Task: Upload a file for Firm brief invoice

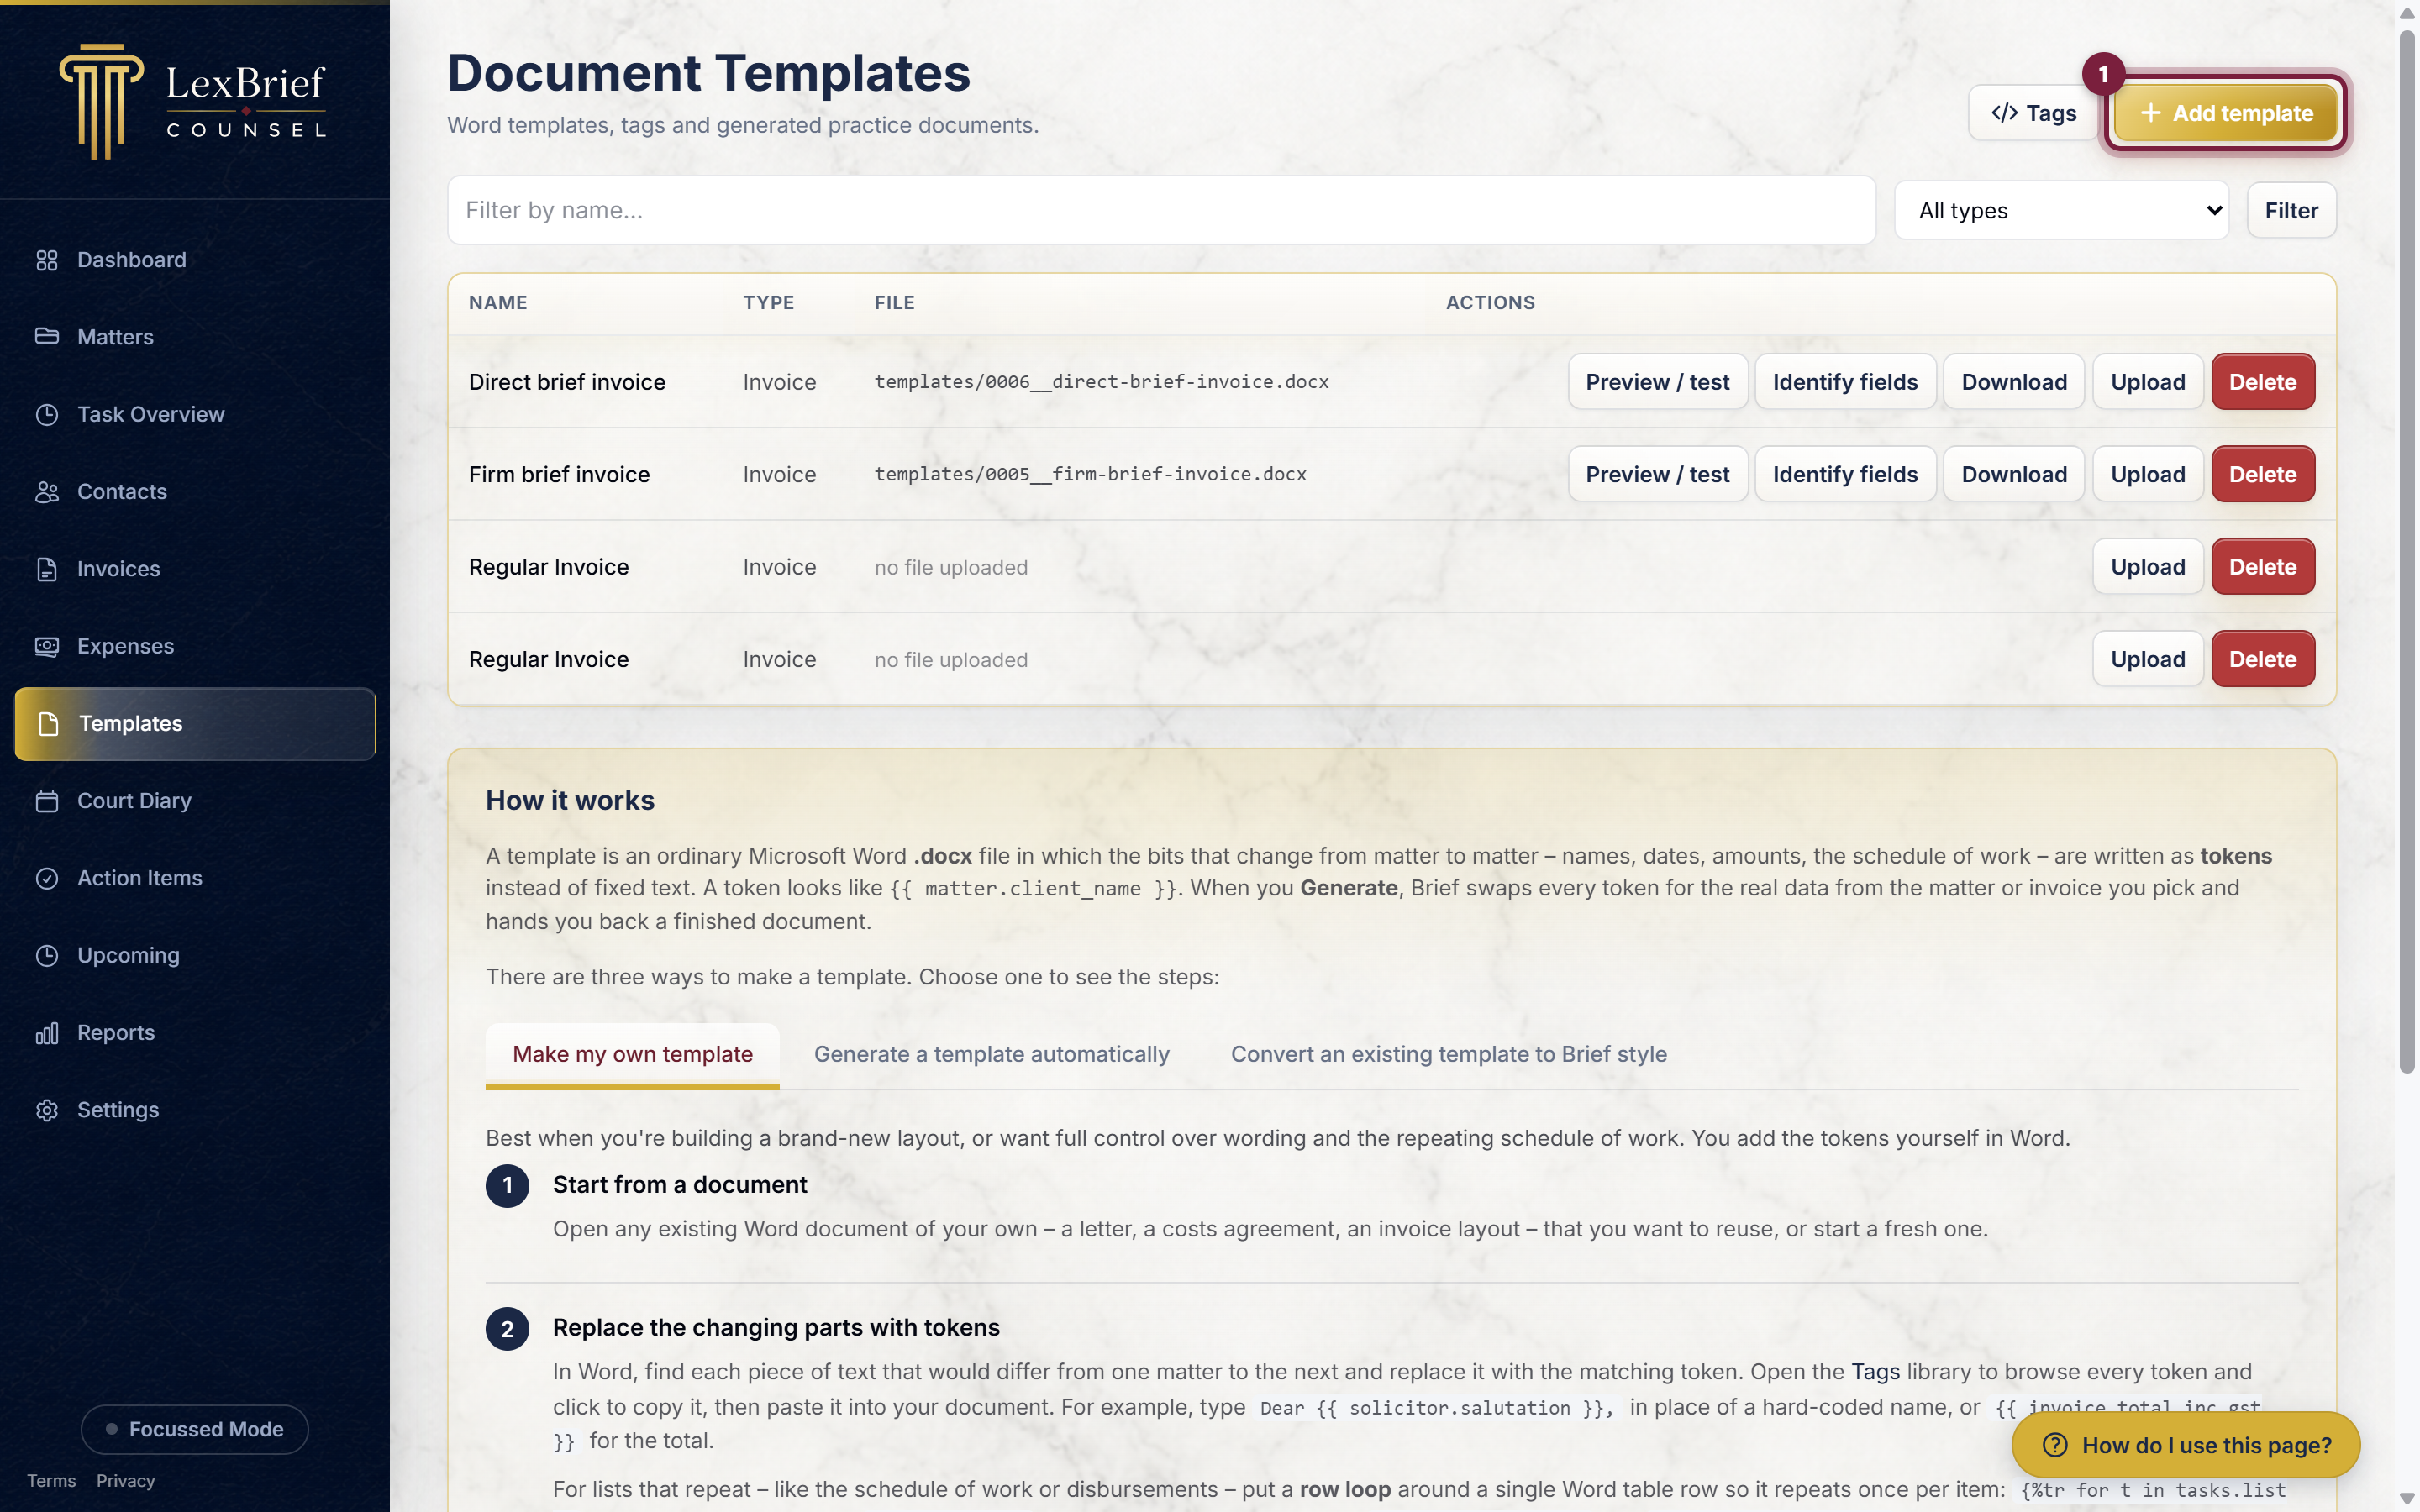Action: (2148, 474)
